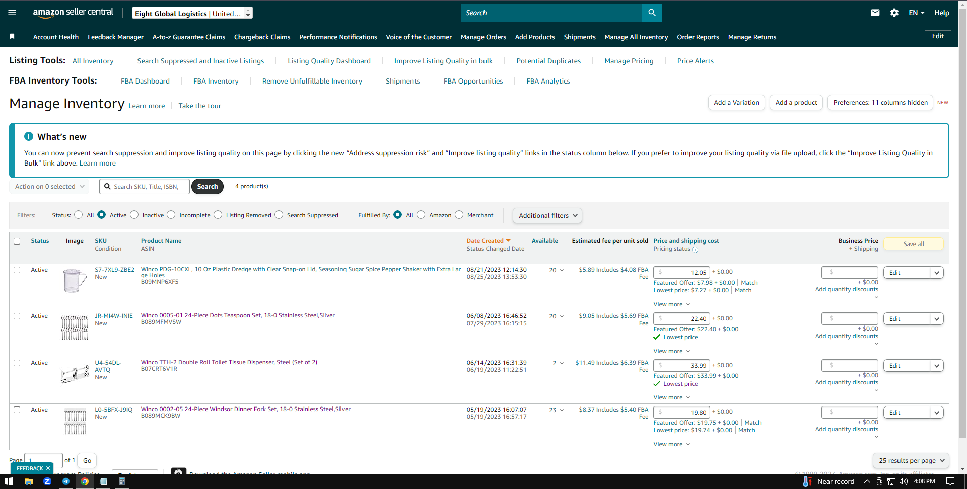Open Telegram from taskbar
The width and height of the screenshot is (967, 489).
[x=66, y=481]
